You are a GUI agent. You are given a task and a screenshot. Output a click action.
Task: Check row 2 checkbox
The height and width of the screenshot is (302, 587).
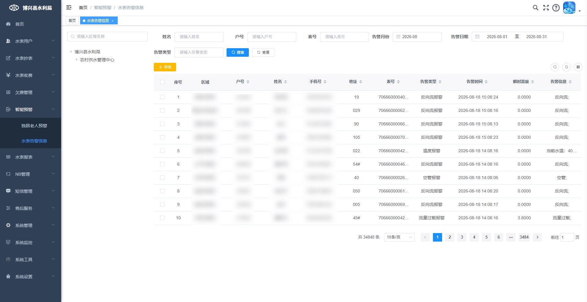click(162, 110)
